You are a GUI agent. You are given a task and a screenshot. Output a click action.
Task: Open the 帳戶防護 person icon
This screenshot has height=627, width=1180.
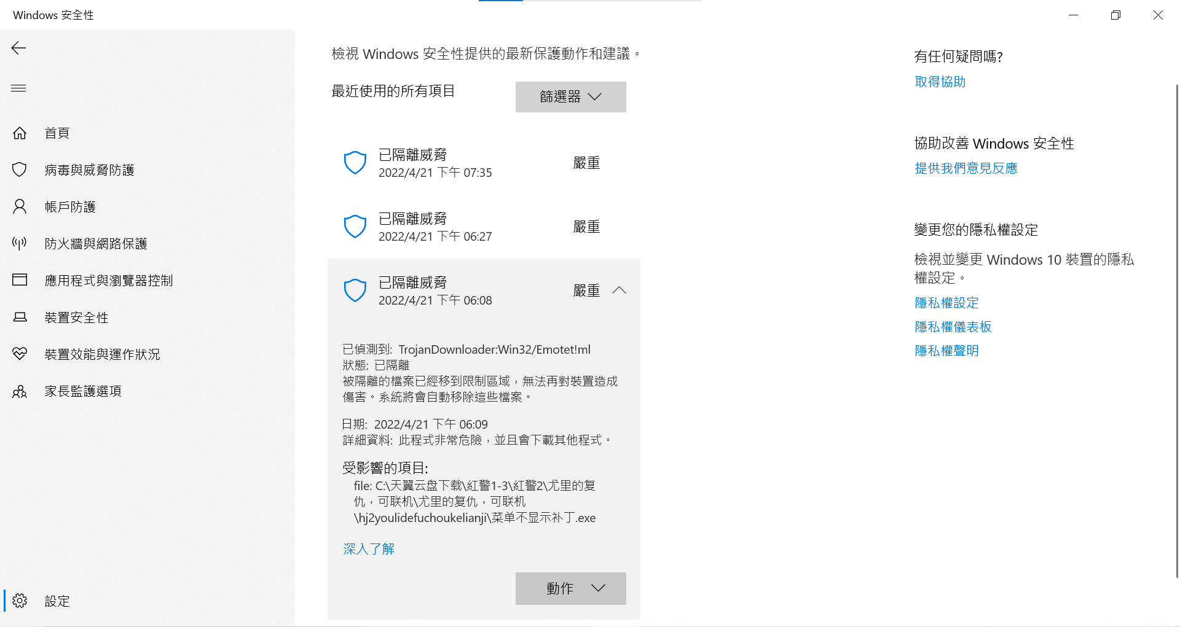click(x=20, y=207)
